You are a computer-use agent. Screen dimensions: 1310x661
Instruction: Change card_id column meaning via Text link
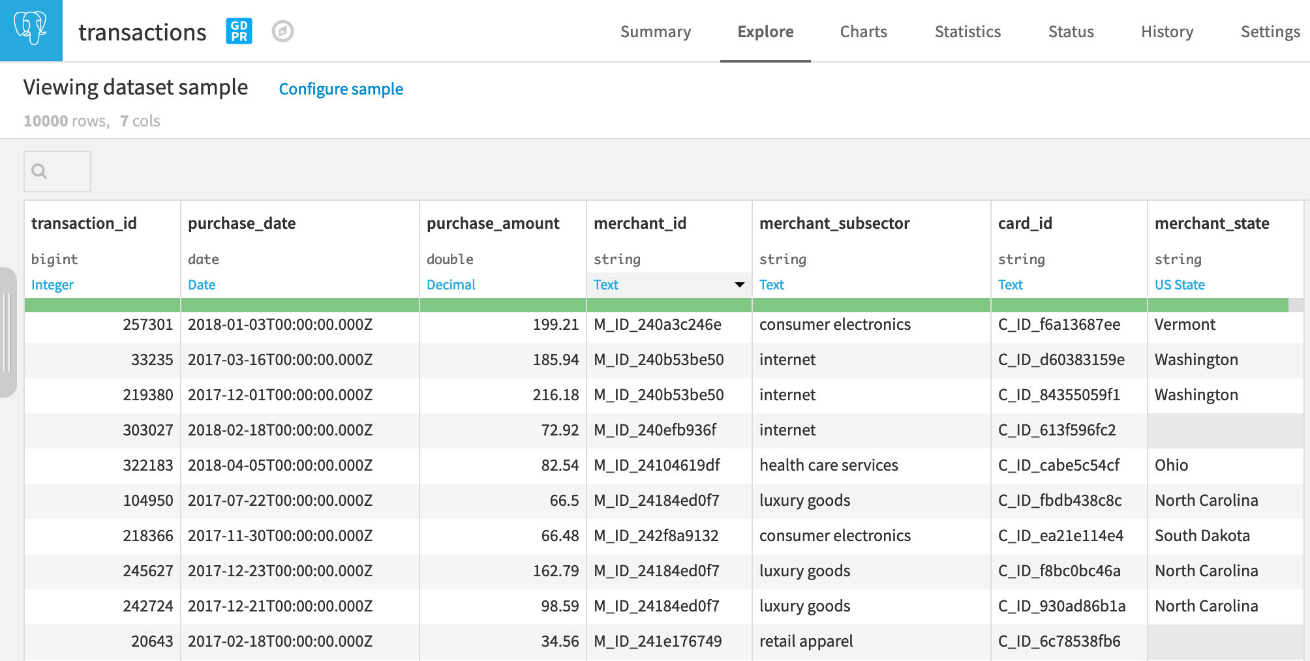coord(1010,285)
